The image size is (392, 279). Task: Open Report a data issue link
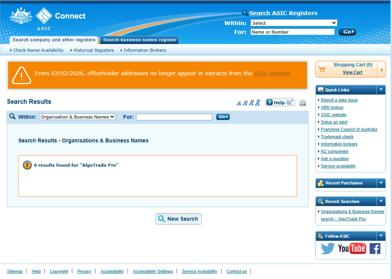[339, 100]
